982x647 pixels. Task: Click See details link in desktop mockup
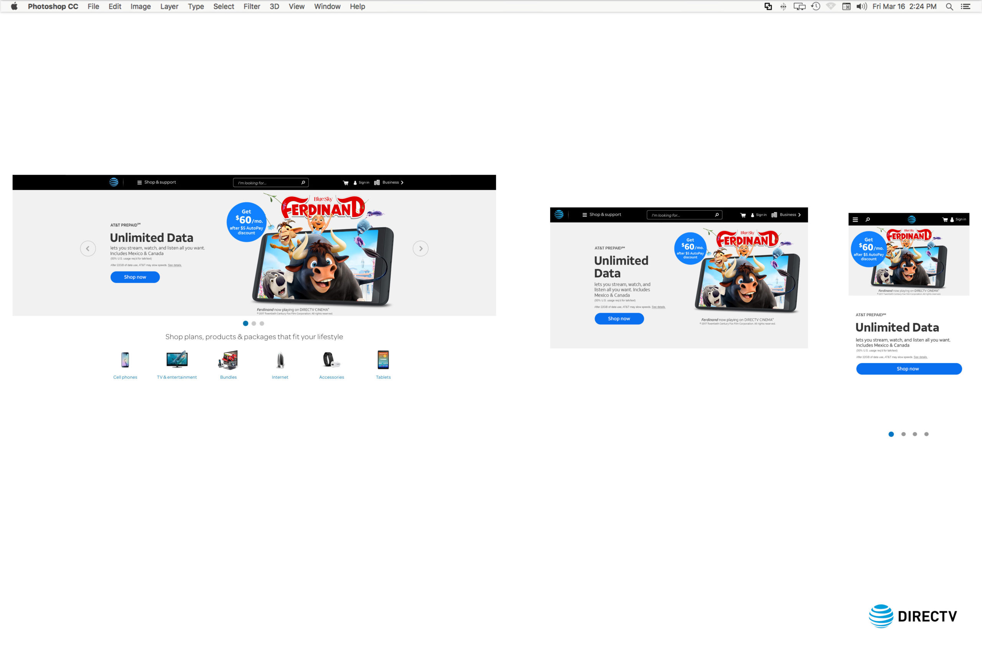click(175, 265)
